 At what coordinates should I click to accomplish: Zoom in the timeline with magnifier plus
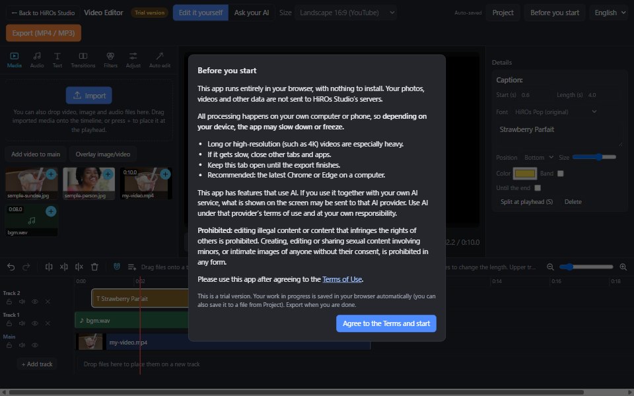[x=623, y=267]
